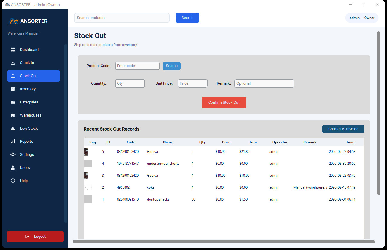Click the Godiva thumbnail in row ID 5

point(86,152)
